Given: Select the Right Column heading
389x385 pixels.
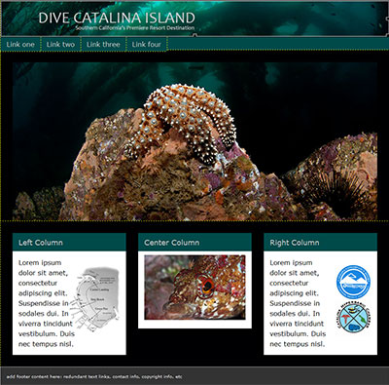Looking at the screenshot, I should point(295,243).
